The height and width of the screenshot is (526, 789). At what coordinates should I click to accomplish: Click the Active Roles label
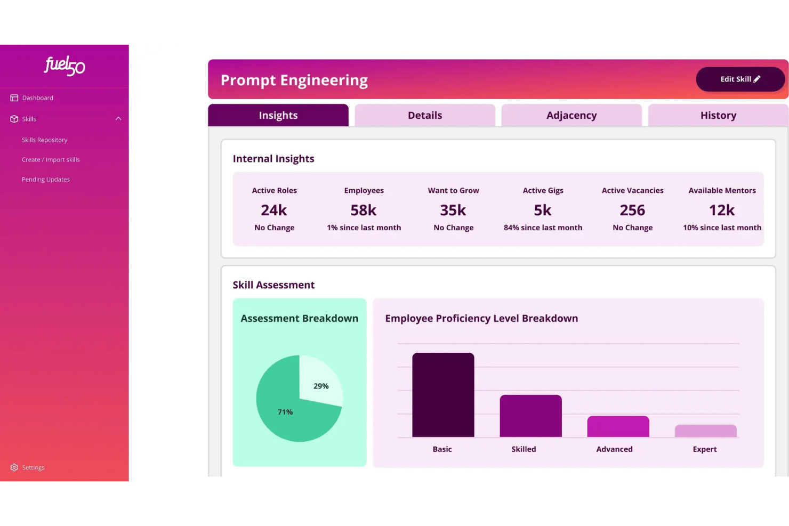pyautogui.click(x=274, y=190)
